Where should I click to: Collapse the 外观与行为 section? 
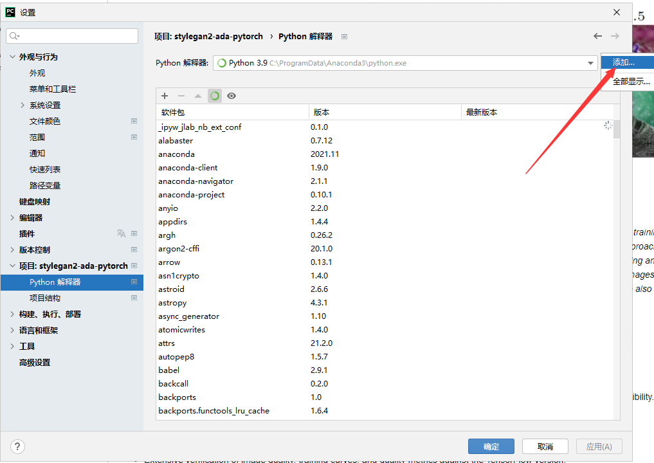[12, 57]
